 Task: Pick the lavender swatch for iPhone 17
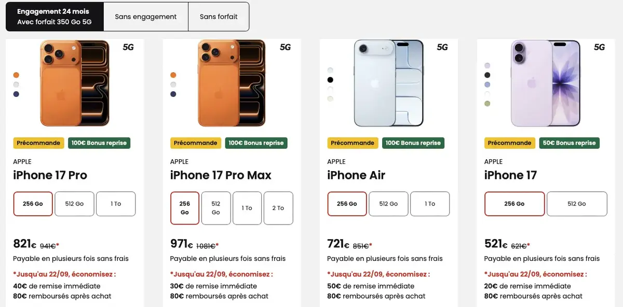(x=487, y=65)
